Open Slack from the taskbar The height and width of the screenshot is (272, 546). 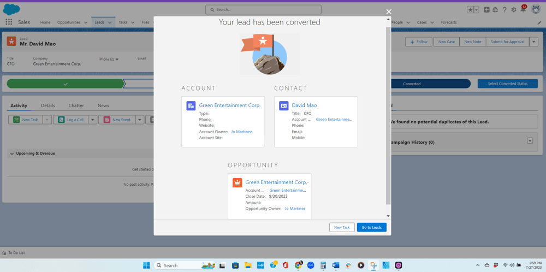[x=348, y=265]
